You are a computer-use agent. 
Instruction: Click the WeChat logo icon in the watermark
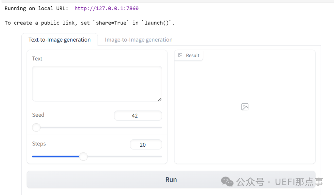[227, 181]
